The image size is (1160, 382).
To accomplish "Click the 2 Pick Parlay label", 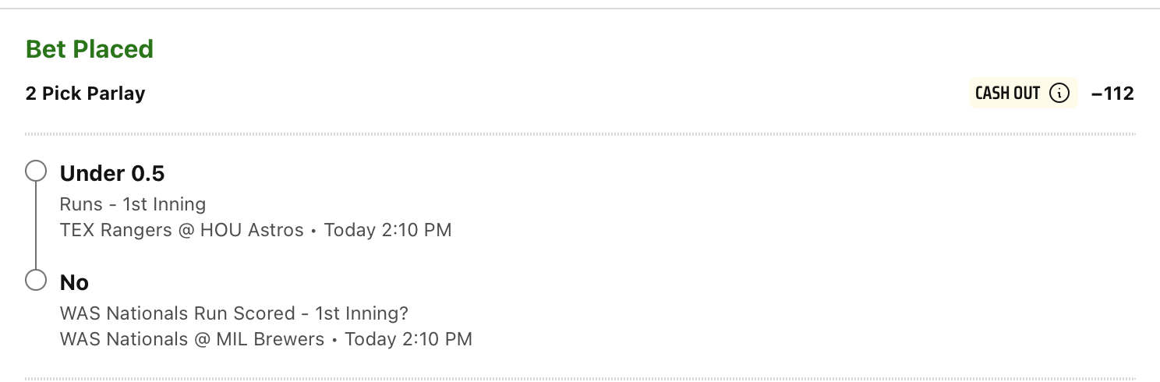I will (85, 94).
